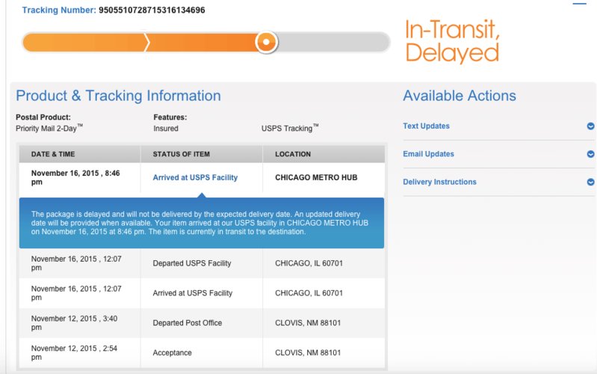597x374 pixels.
Task: Expand the Email Updates chevron icon
Action: click(590, 154)
